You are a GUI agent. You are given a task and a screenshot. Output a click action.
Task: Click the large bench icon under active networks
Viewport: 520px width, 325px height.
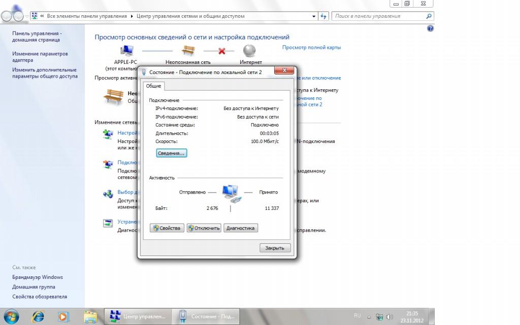pyautogui.click(x=113, y=96)
